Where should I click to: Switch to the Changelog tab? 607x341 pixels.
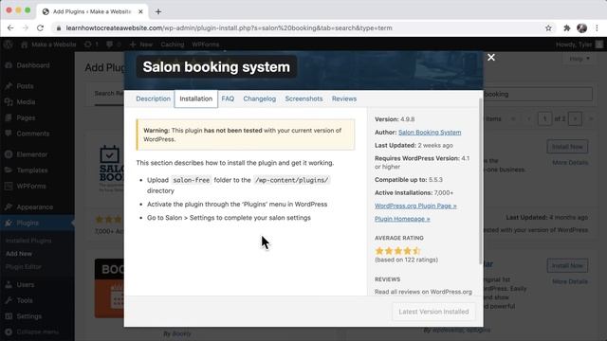(x=259, y=99)
